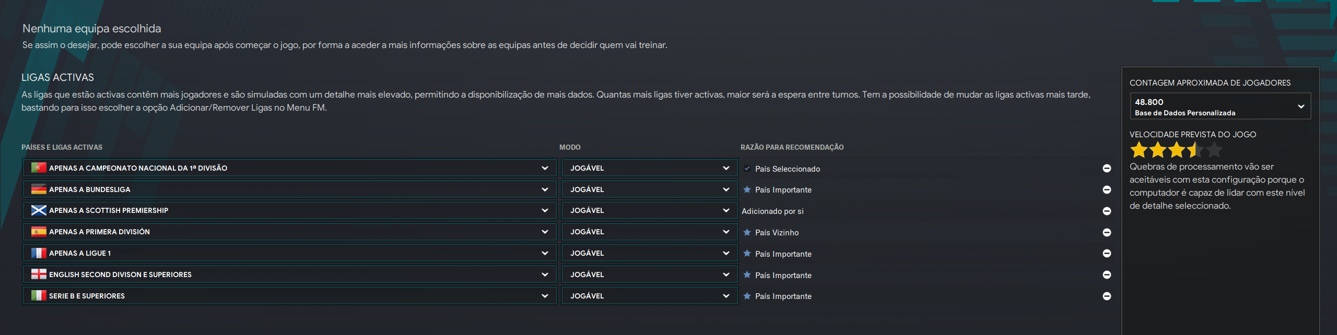Remove the Primera División row via its minus icon
1337x335 pixels.
pos(1107,232)
